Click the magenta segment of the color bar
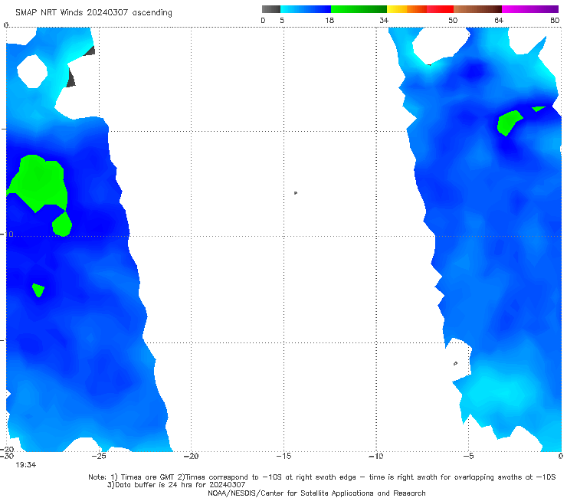Image resolution: width=567 pixels, height=498 pixels. click(x=530, y=9)
